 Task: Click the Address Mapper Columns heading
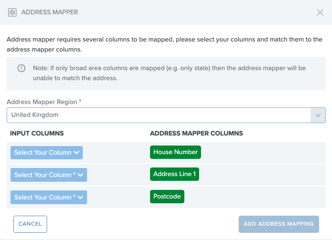[196, 133]
